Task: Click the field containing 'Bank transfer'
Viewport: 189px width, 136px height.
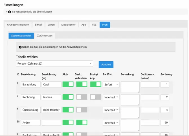Action: pyautogui.click(x=51, y=110)
